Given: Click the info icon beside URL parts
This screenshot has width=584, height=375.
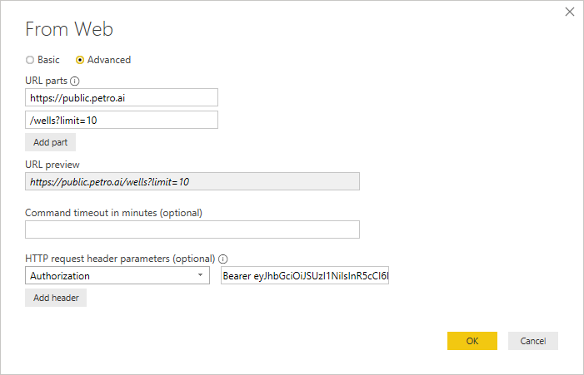Looking at the screenshot, I should point(75,81).
